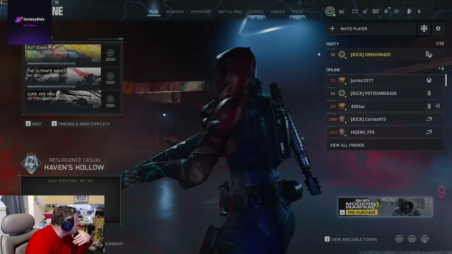The width and height of the screenshot is (452, 254).
Task: Select friend [KICK] Cortez915
Action: pos(385,119)
